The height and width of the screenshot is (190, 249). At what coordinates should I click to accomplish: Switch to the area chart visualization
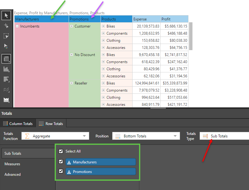[6, 100]
